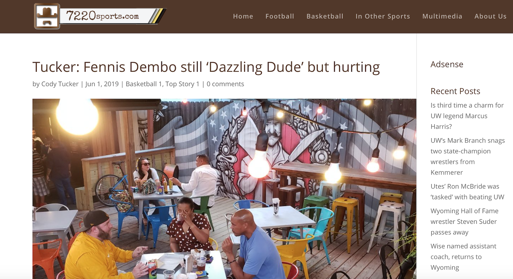Select the Multimedia navigation item

[442, 16]
